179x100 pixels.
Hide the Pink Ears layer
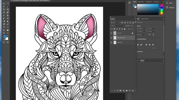[x=111, y=42]
